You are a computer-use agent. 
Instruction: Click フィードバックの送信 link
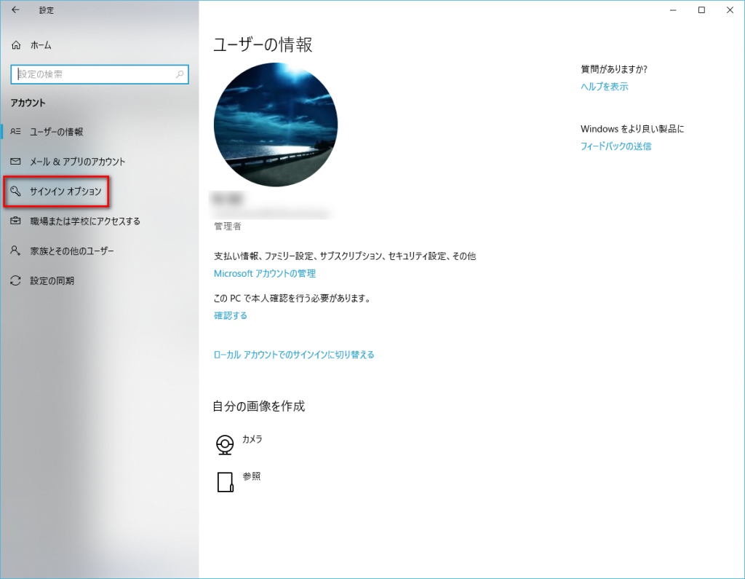point(615,146)
